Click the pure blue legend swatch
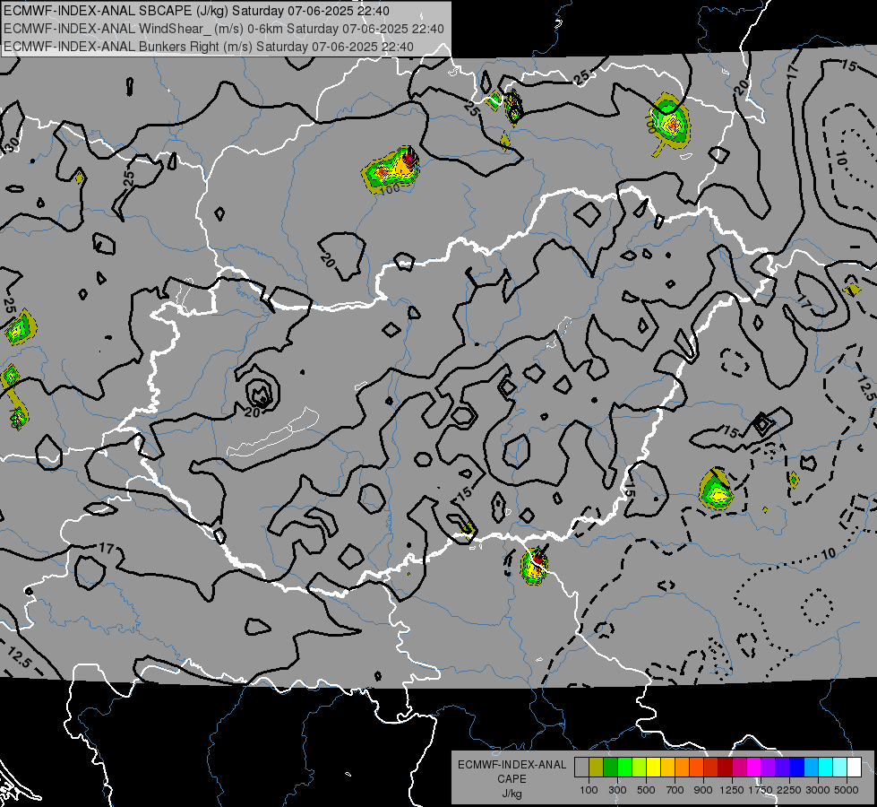The width and height of the screenshot is (877, 807). pyautogui.click(x=796, y=768)
